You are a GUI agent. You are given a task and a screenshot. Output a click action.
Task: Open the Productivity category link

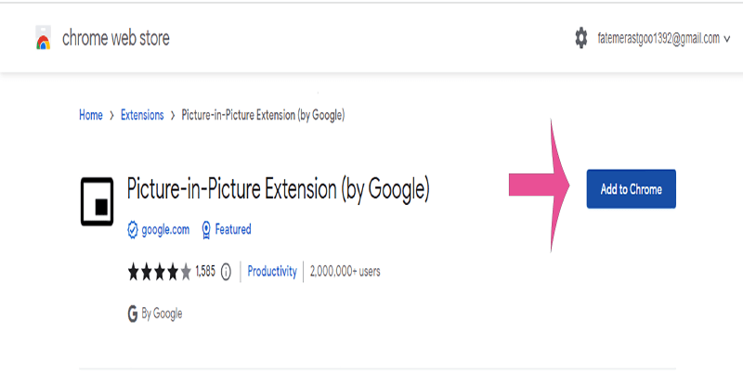pyautogui.click(x=274, y=272)
